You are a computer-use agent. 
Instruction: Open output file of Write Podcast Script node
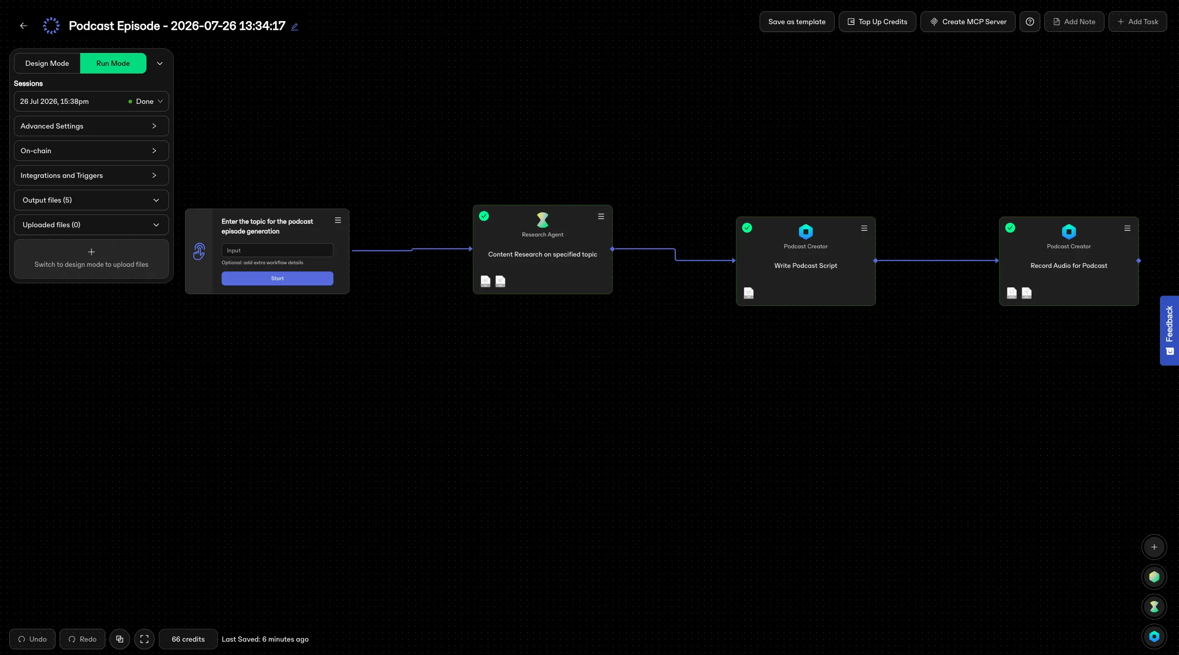(749, 293)
